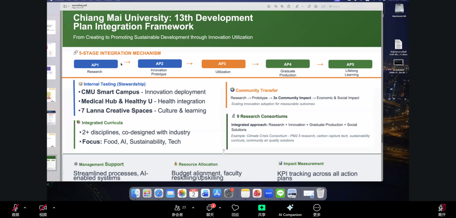Click the AP3 Utilization orange box

223,64
